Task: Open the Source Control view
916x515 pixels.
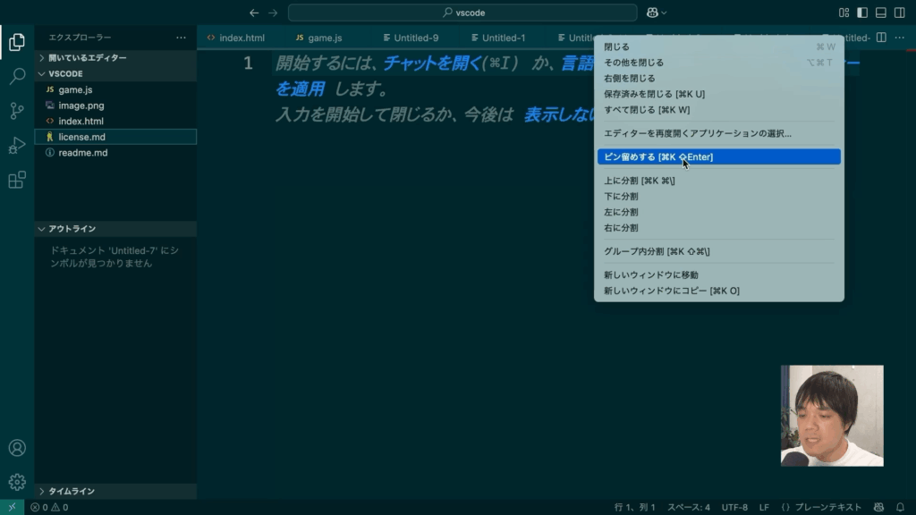Action: [x=17, y=111]
